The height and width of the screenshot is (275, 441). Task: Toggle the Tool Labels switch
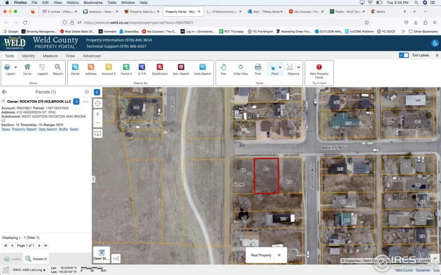(x=404, y=56)
